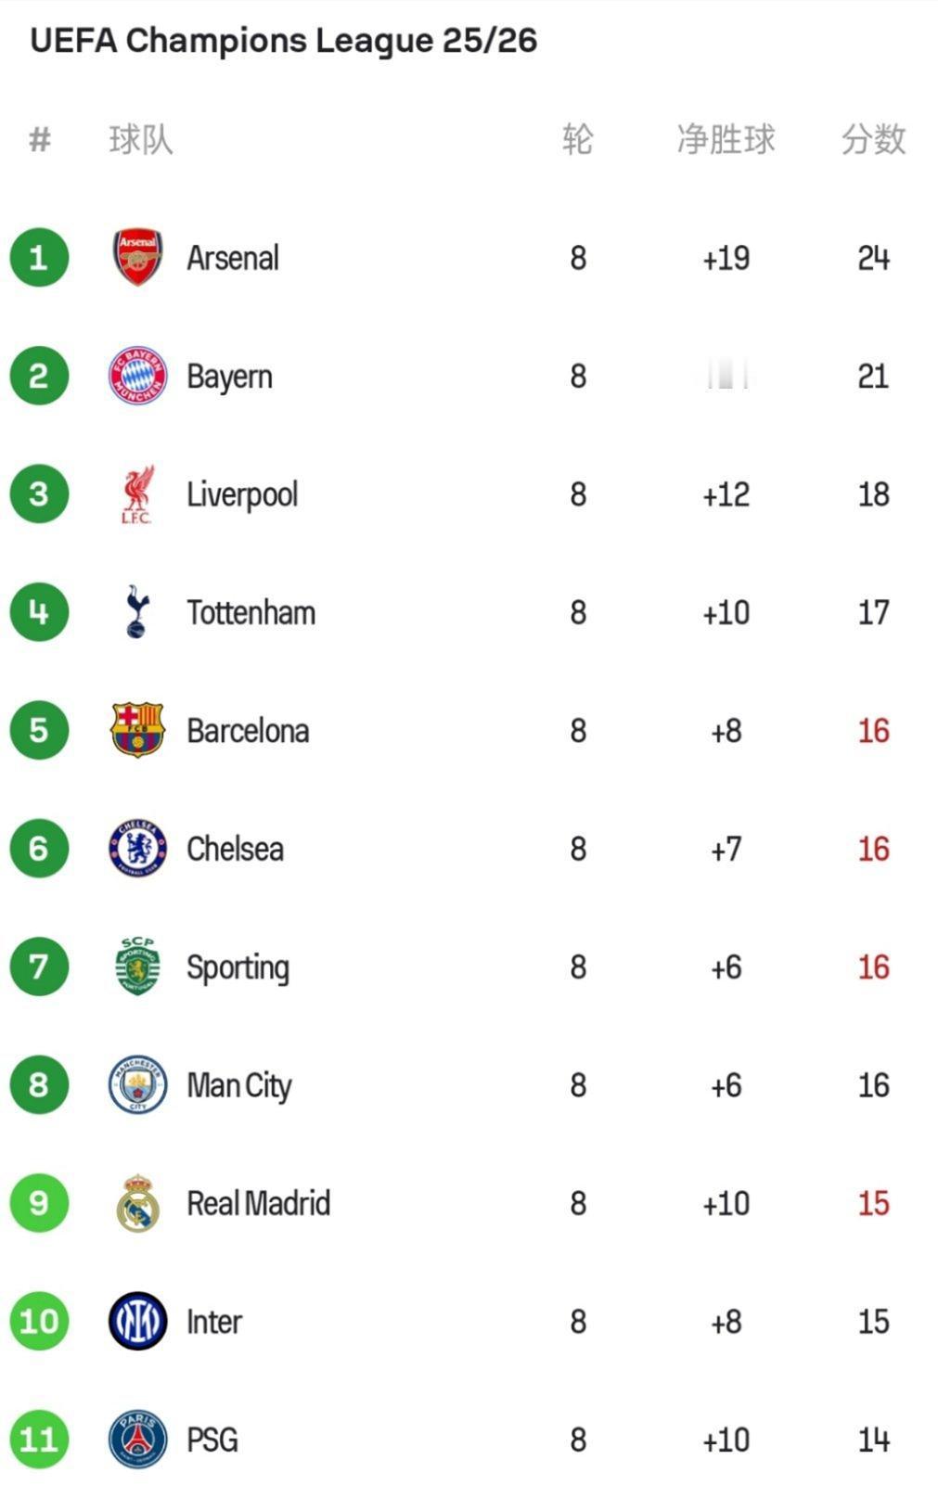
Task: Select the Liverpool liver bird crest
Action: tap(137, 494)
